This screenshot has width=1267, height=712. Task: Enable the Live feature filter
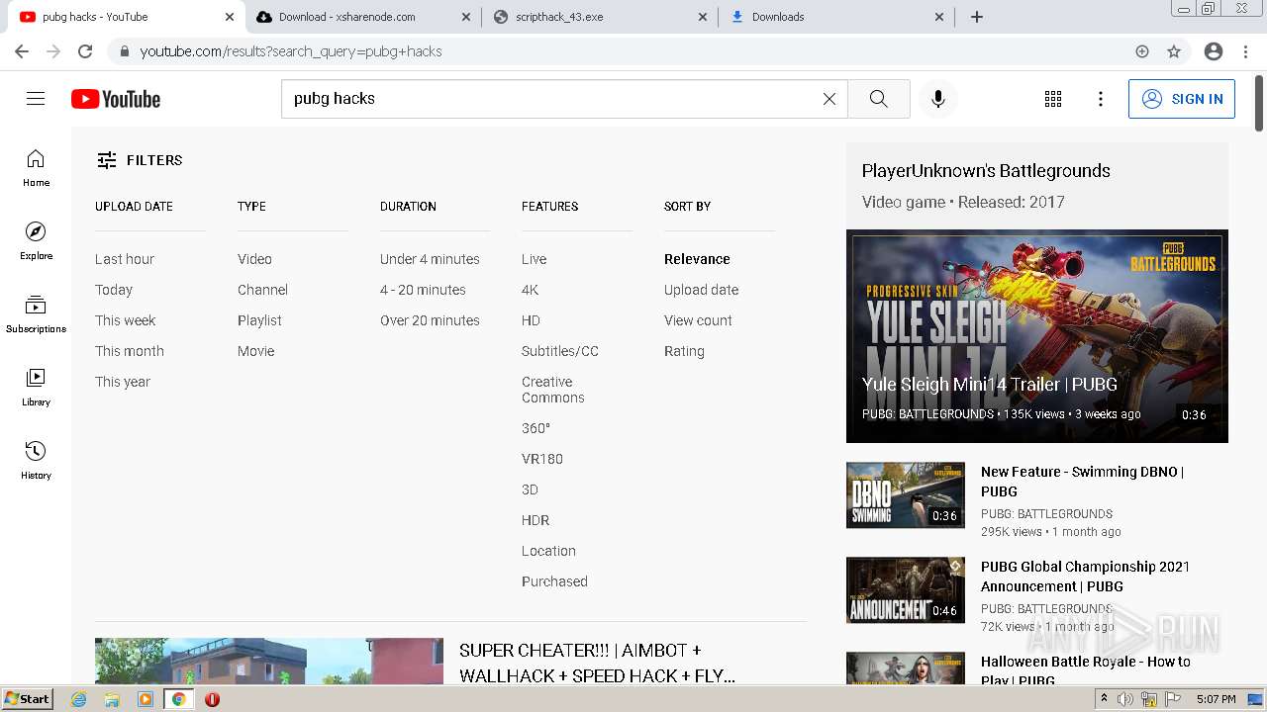point(535,259)
